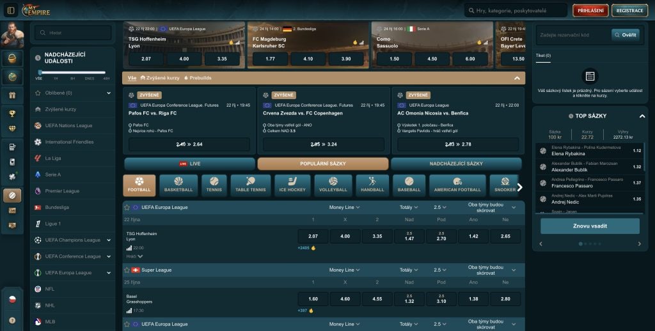Expand the UEFA Conference League sidebar entry
Viewport: 655px width, 331px height.
(109, 256)
